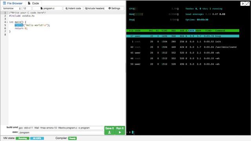Screen dimensions: 251x141
Task: Click line number 8 in the gutter
Action: [5, 34]
